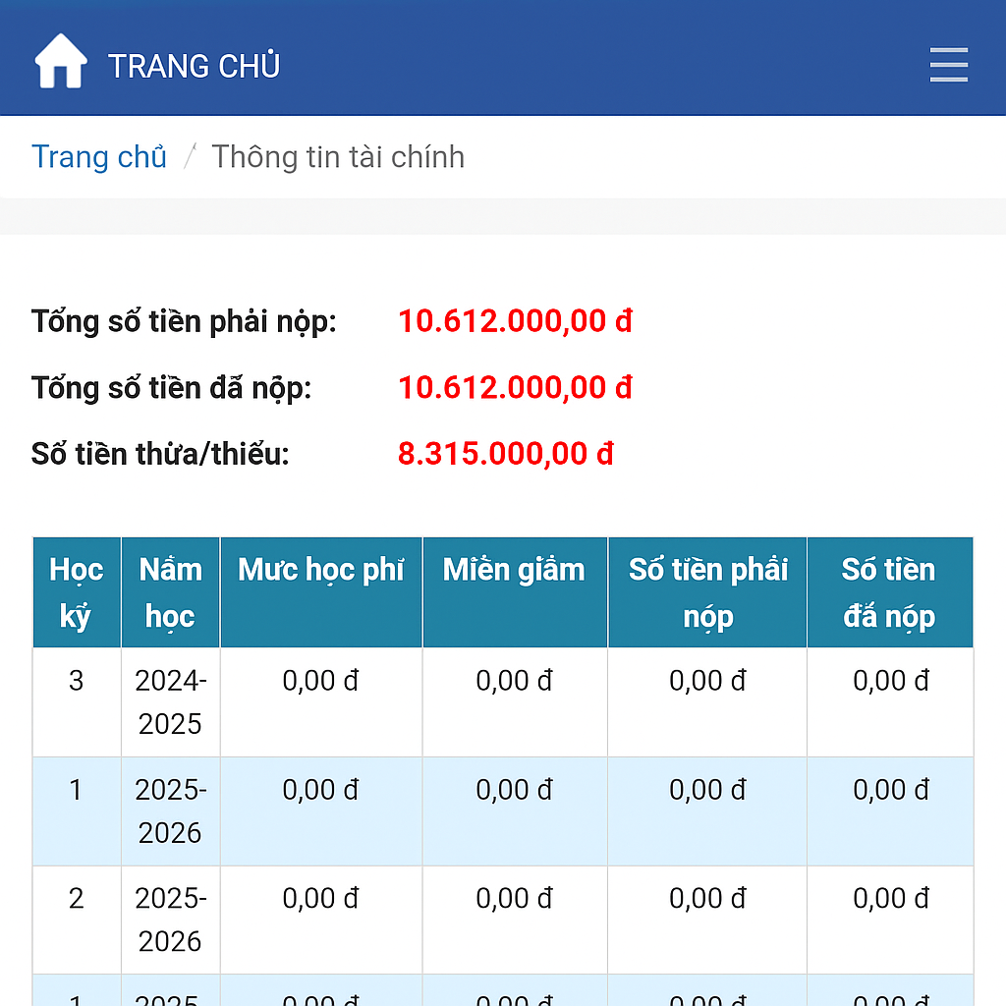Click the Số tiền phải nộp column header

(x=706, y=591)
